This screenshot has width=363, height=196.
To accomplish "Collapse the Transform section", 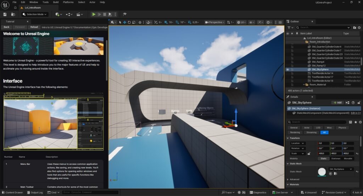I will pyautogui.click(x=288, y=138).
